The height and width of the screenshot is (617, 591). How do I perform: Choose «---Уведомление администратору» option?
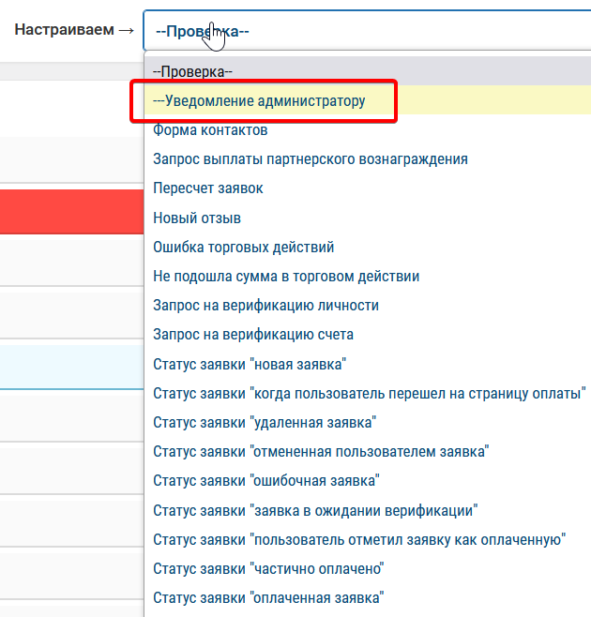[x=259, y=100]
